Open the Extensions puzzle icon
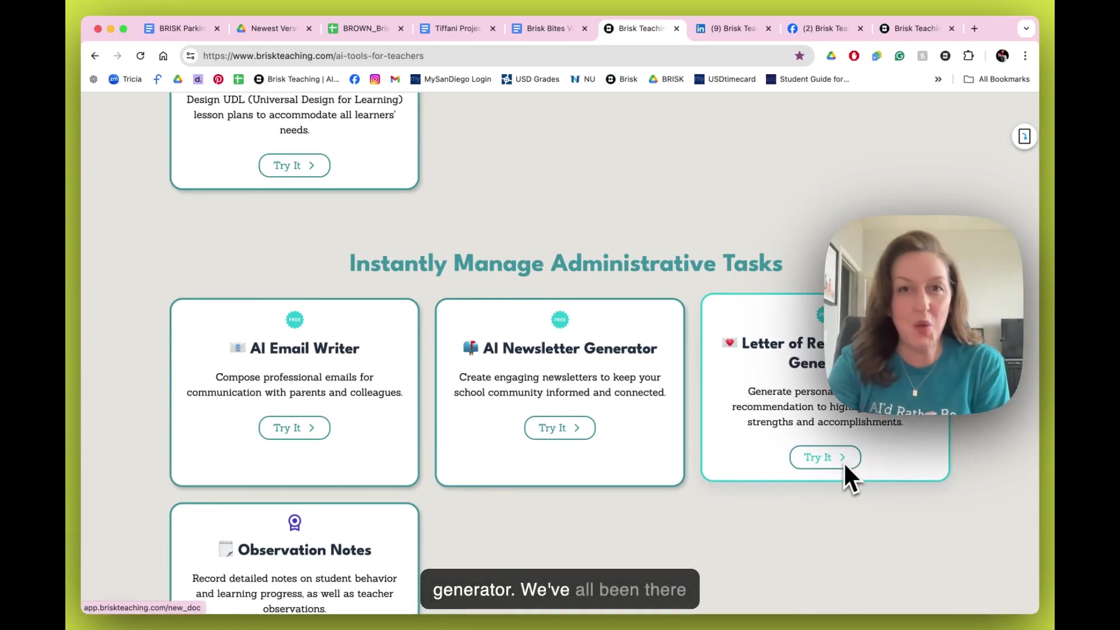 968,56
